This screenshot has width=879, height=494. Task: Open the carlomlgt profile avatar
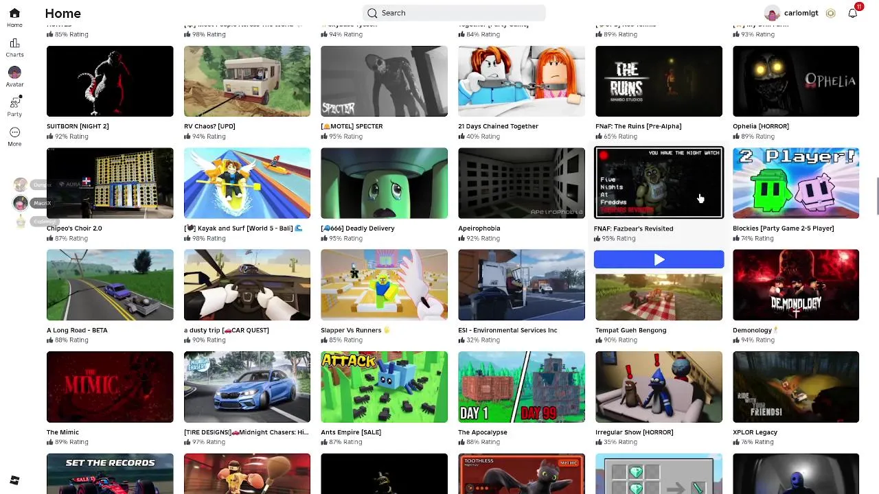click(x=772, y=13)
